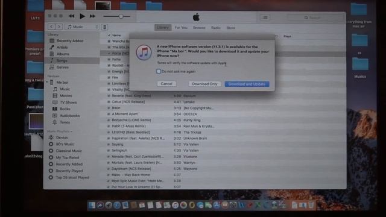This screenshot has width=386, height=217.
Task: Open Books under the Ma boi device
Action: coord(65,109)
